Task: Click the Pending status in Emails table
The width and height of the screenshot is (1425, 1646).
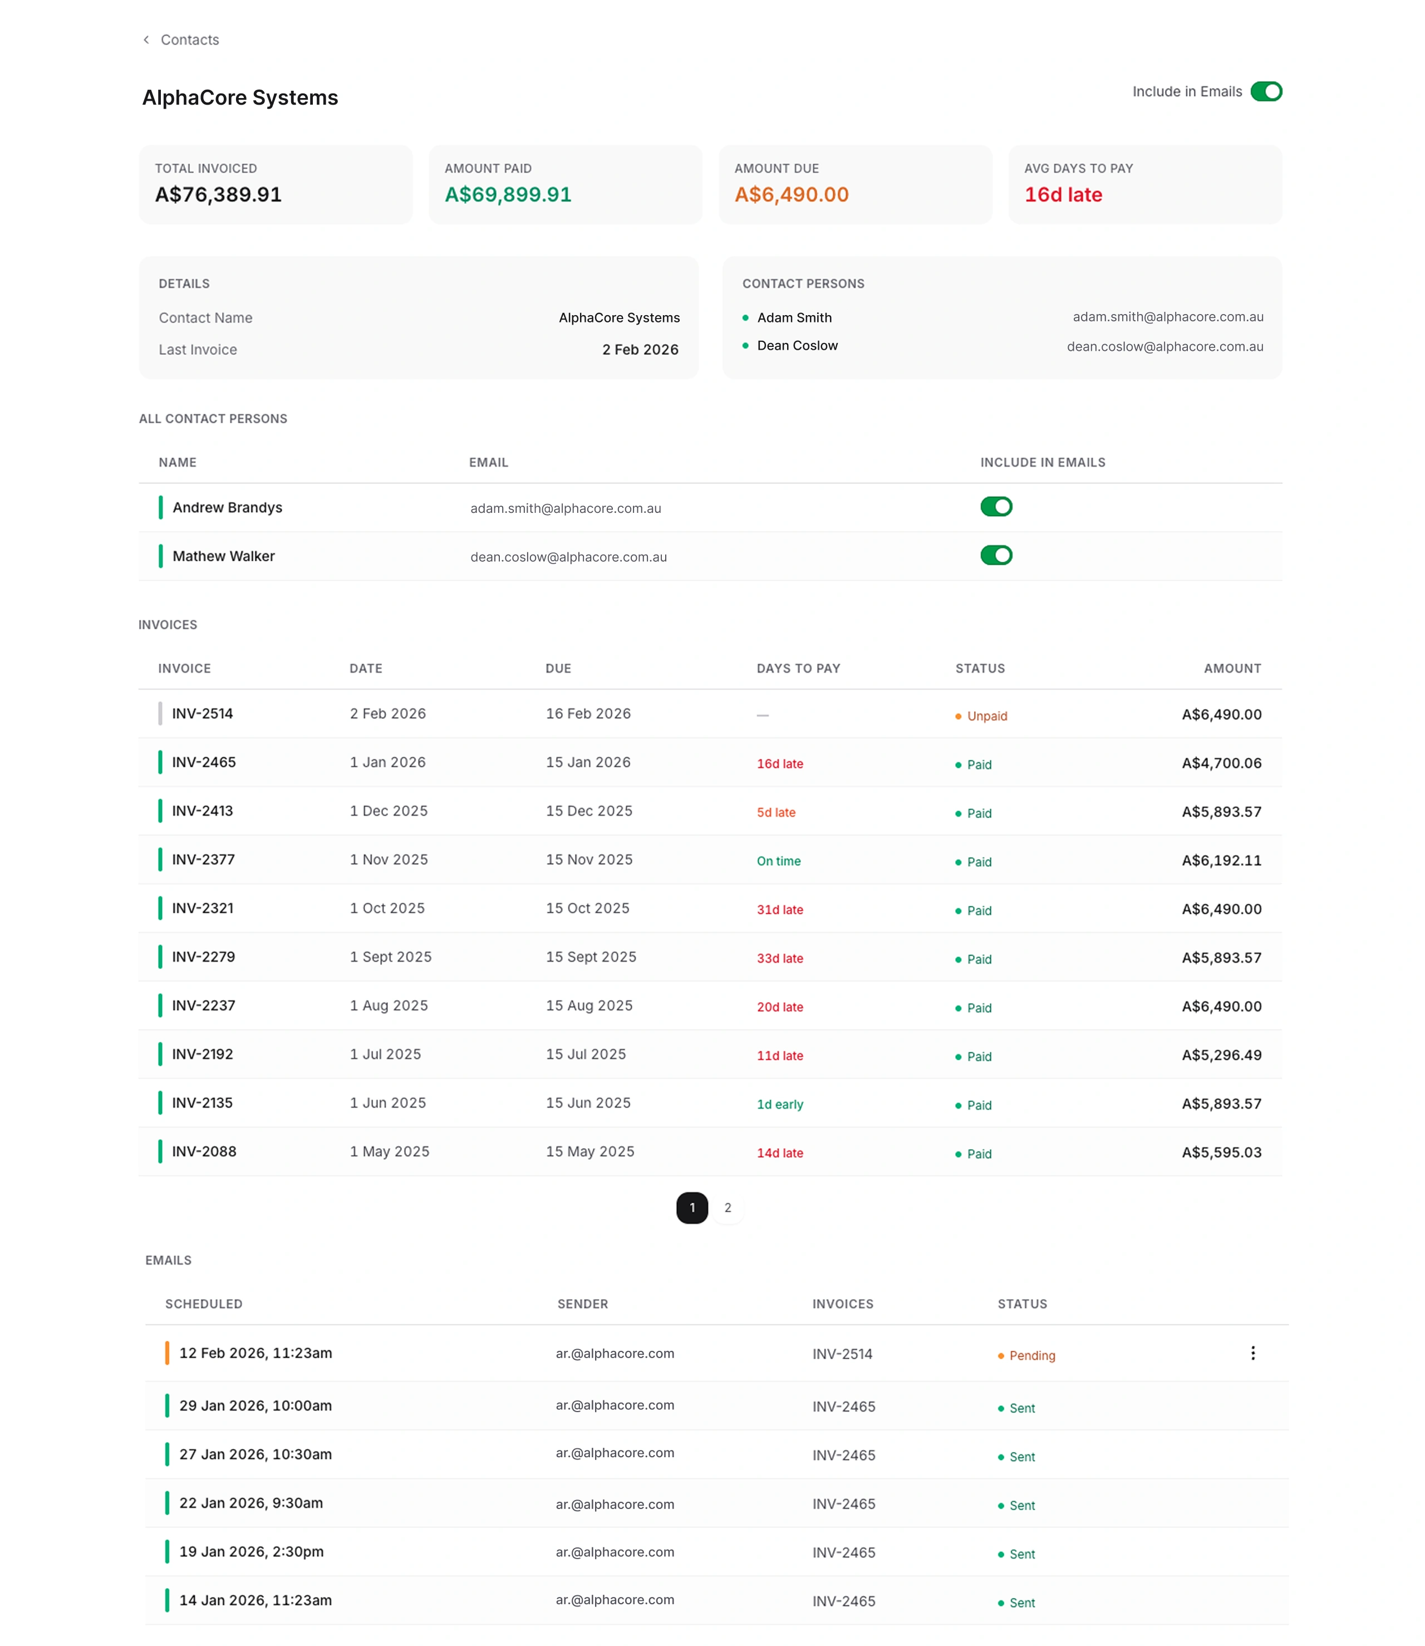Action: (x=1031, y=1356)
